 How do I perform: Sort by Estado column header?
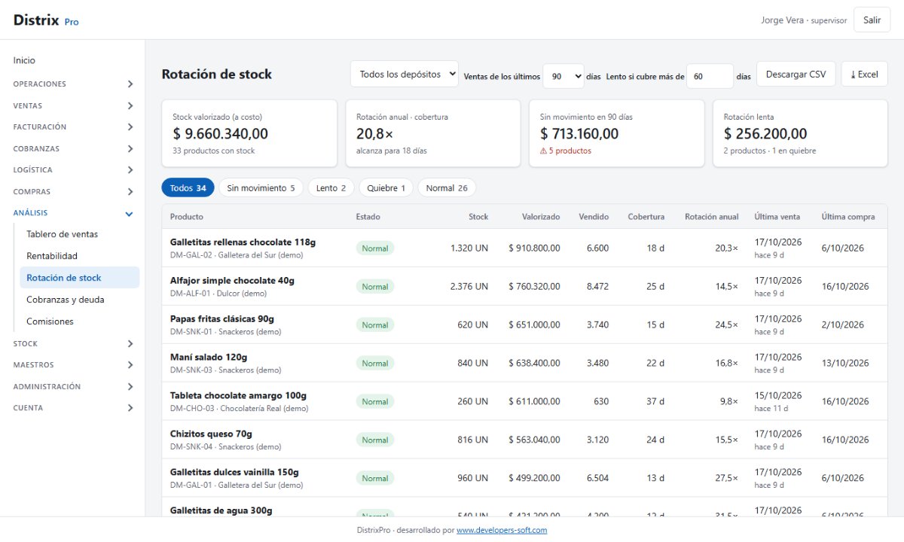pyautogui.click(x=368, y=217)
